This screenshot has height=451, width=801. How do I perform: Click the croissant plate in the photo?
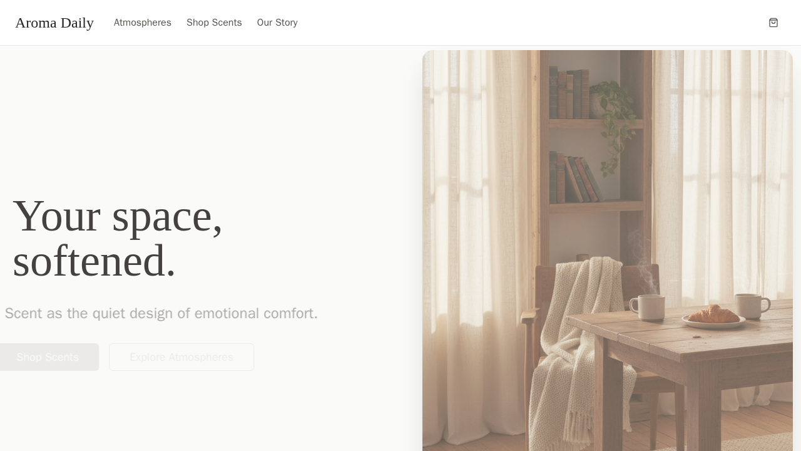(x=713, y=316)
